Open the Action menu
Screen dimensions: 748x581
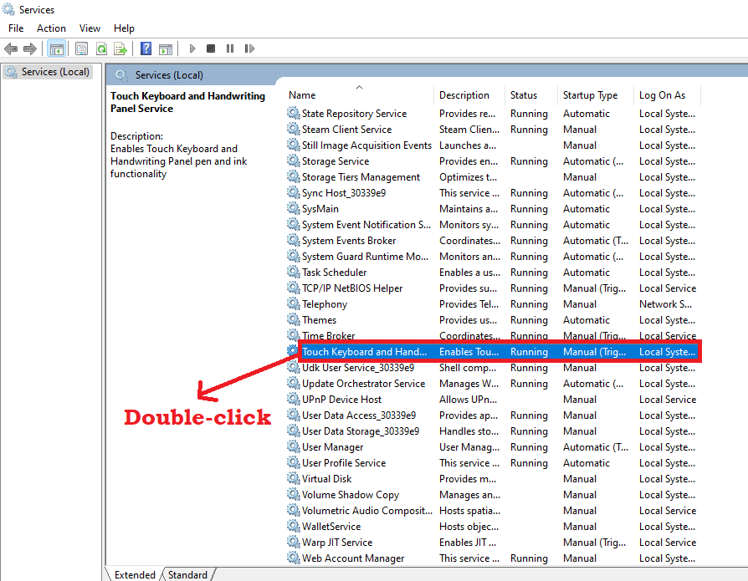(51, 28)
